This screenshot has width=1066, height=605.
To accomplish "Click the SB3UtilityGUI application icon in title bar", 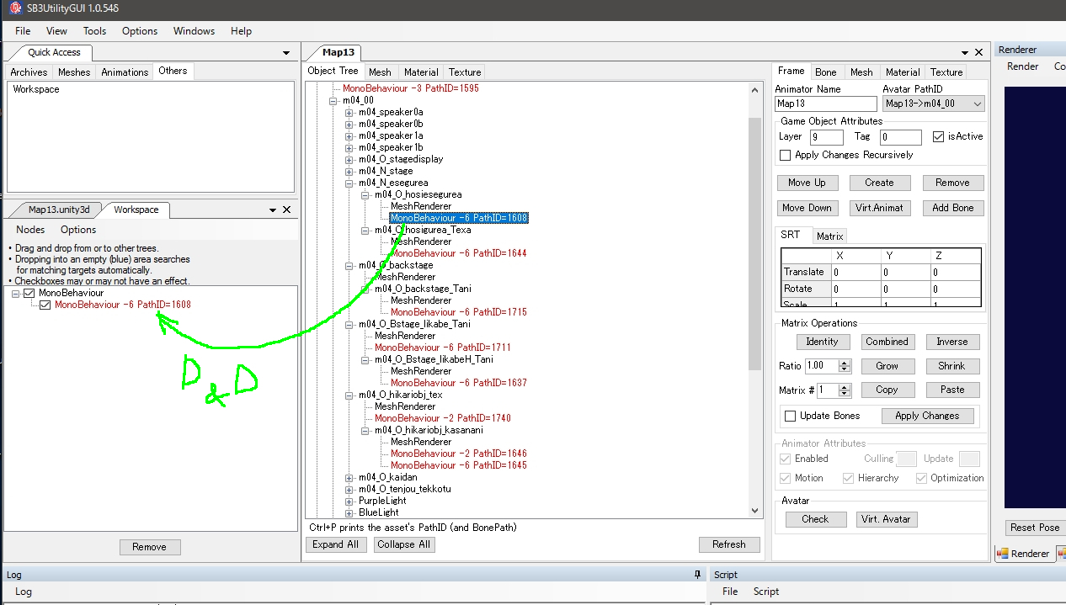I will click(14, 8).
